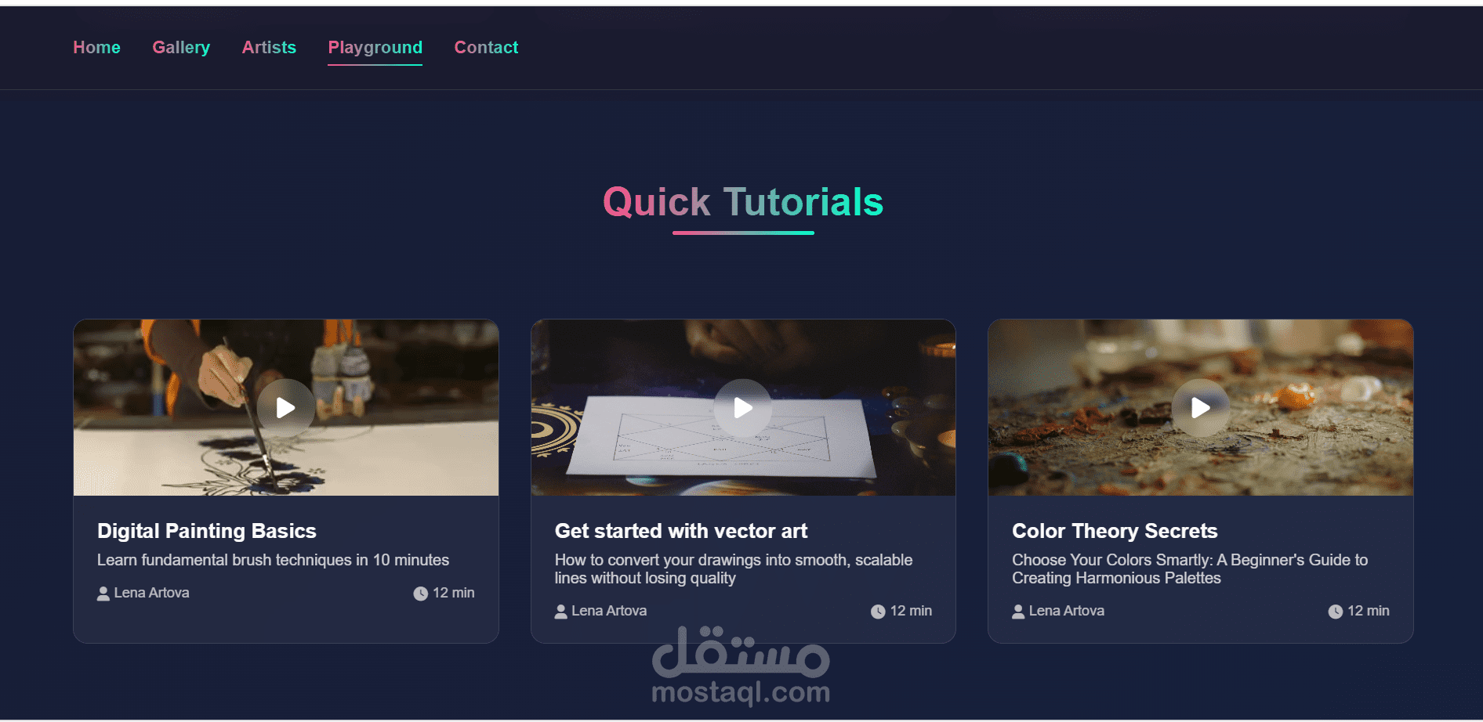Click the mostaql.com watermark logo
This screenshot has width=1483, height=722.
[x=741, y=665]
